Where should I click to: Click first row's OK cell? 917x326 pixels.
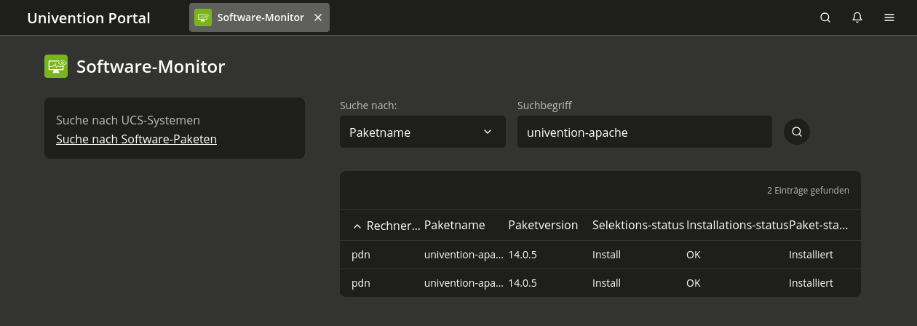[694, 255]
